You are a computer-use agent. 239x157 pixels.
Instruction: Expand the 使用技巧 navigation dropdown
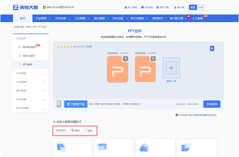[160, 18]
